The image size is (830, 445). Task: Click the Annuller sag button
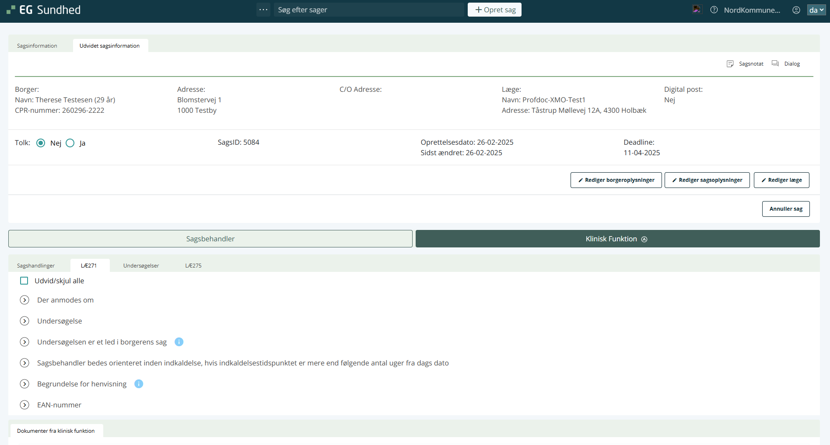[786, 209]
